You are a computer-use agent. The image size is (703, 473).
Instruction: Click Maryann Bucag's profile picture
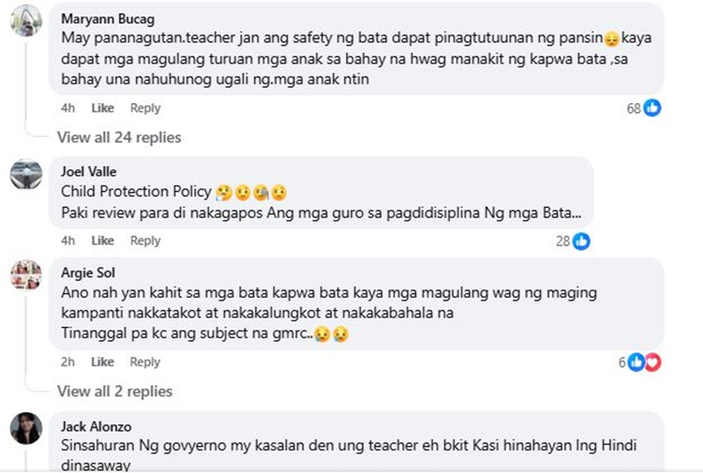click(25, 21)
